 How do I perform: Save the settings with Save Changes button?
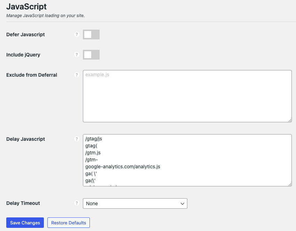(25, 223)
